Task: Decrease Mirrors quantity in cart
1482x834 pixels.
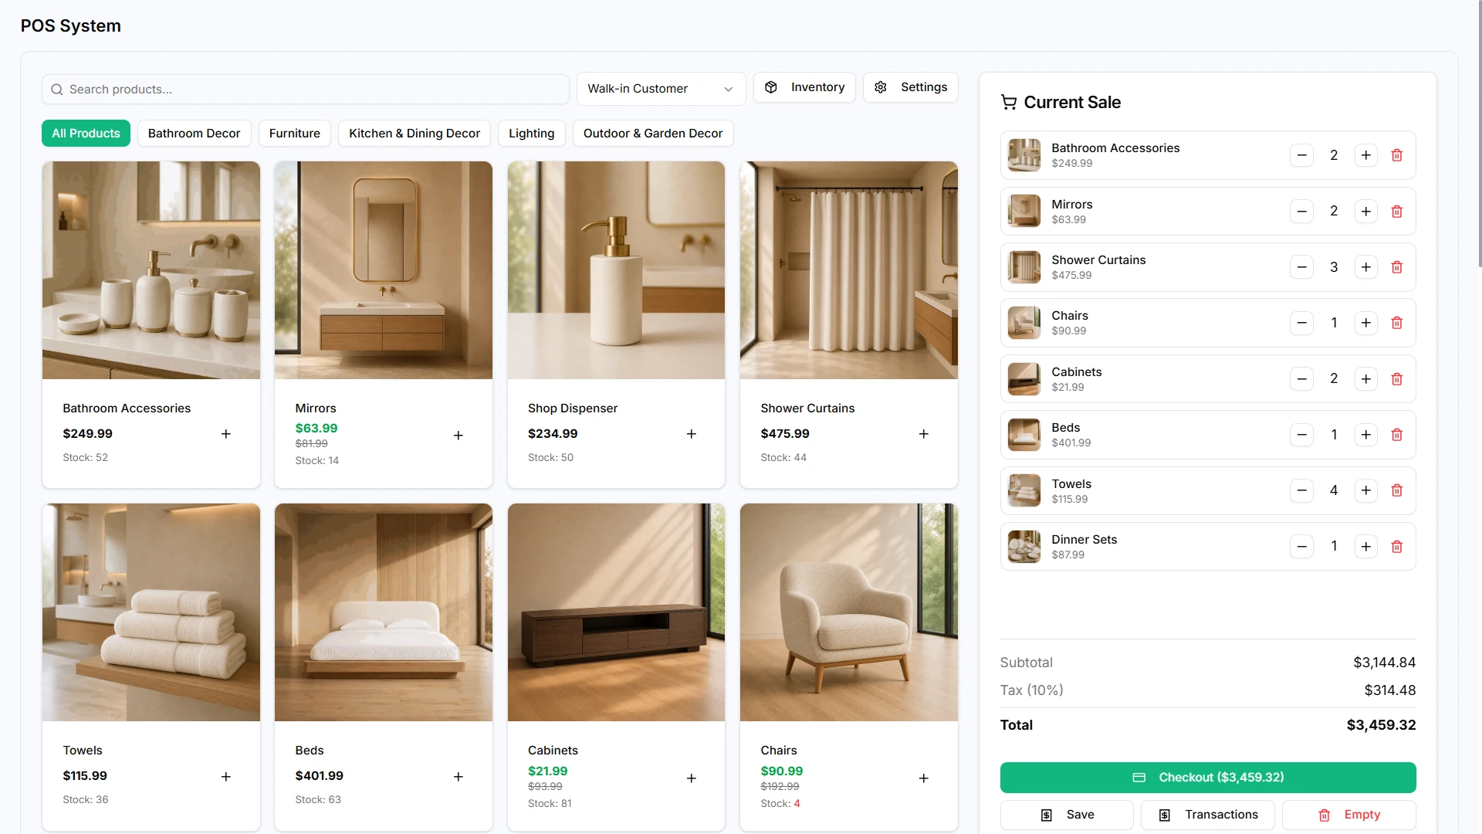Action: (x=1302, y=212)
